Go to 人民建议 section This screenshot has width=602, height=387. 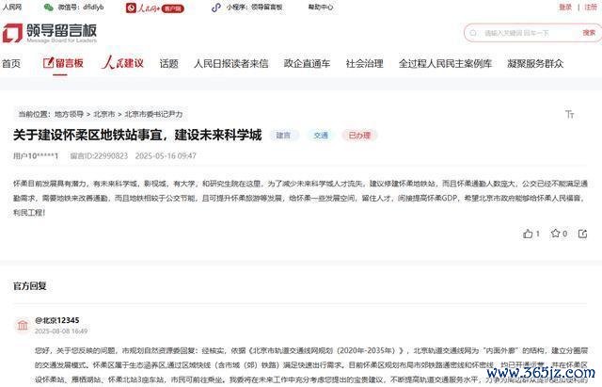[122, 64]
